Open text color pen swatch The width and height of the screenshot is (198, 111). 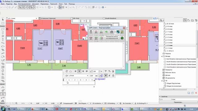click(x=101, y=76)
